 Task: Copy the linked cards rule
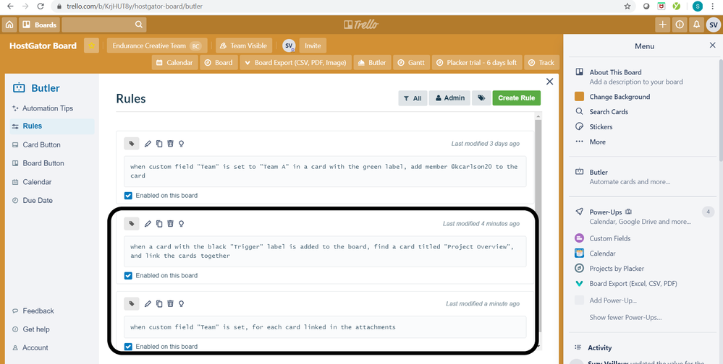[x=159, y=304]
